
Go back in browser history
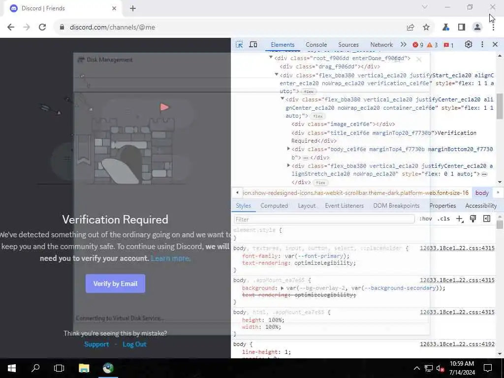(11, 28)
